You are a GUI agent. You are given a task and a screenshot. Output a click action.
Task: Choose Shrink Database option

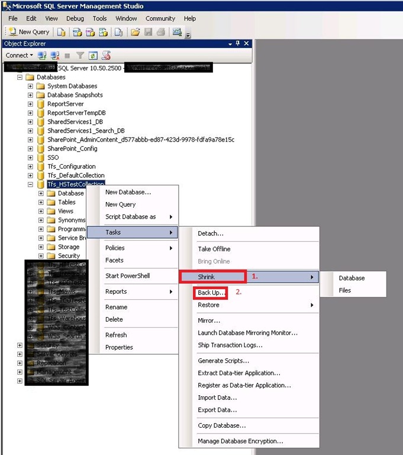point(352,278)
